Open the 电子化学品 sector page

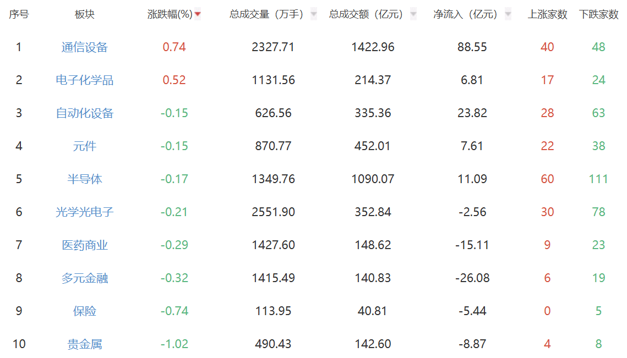coord(85,80)
